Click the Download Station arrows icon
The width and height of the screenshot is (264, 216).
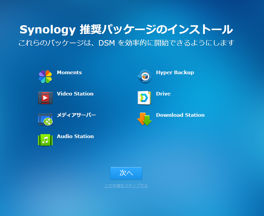tap(144, 119)
